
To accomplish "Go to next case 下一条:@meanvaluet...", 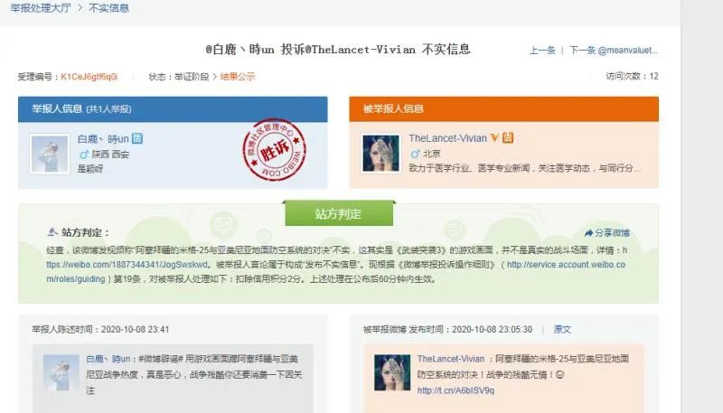I will pos(614,51).
